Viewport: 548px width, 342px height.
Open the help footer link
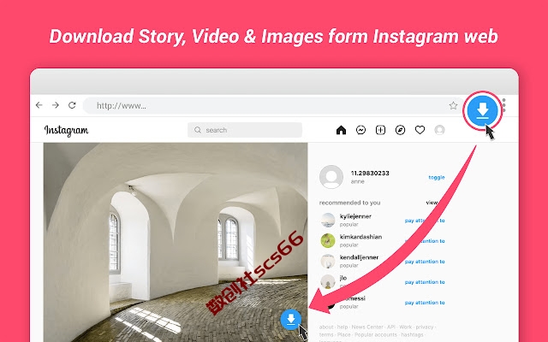[342, 327]
